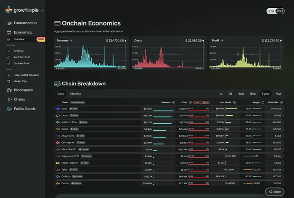Open the Overview link with NEW badge
The height and width of the screenshot is (198, 294).
tap(26, 39)
